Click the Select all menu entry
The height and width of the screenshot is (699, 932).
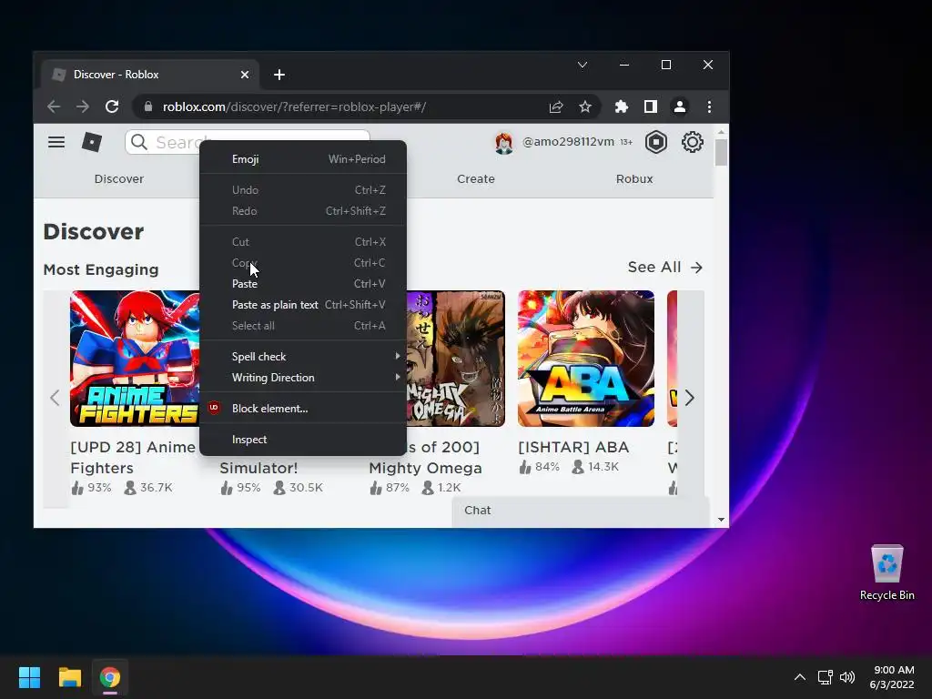click(x=303, y=326)
